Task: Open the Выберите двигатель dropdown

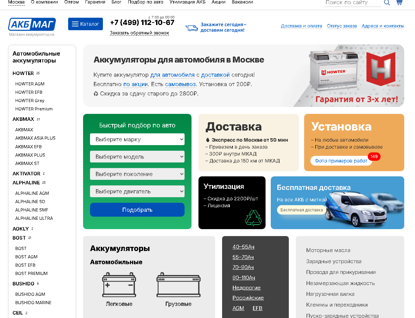Action: [137, 191]
